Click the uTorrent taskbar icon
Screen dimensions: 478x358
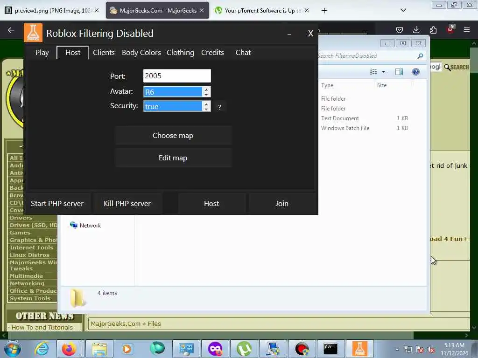click(x=244, y=349)
